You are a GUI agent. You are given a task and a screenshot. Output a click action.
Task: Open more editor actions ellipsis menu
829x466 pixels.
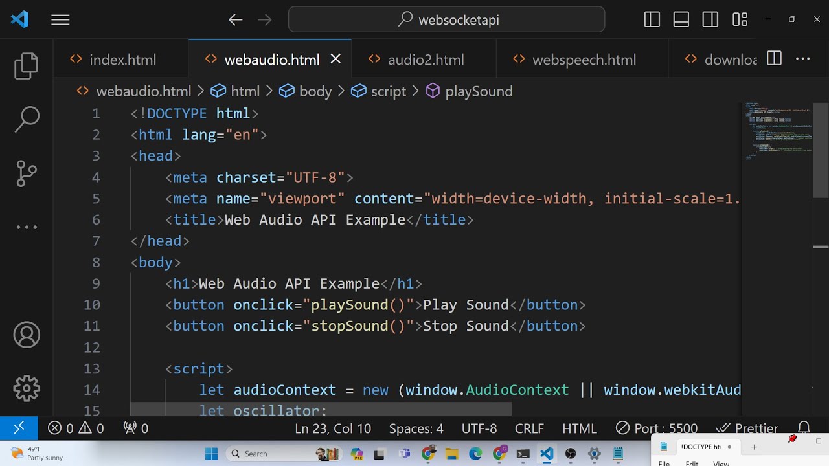click(803, 60)
